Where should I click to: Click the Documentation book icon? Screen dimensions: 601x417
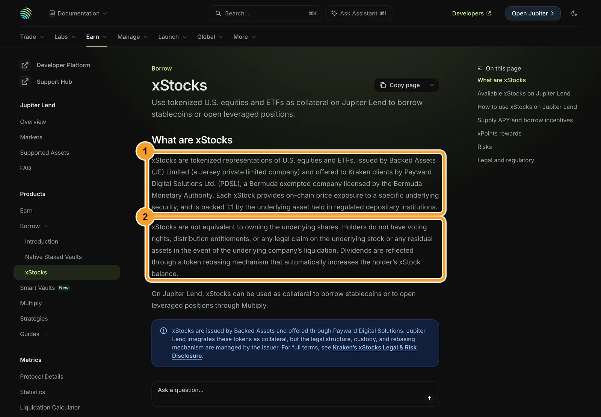click(52, 14)
